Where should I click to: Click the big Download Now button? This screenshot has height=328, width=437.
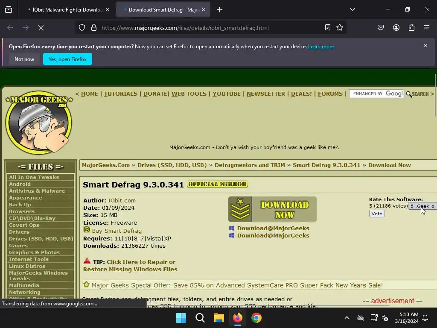point(272,209)
